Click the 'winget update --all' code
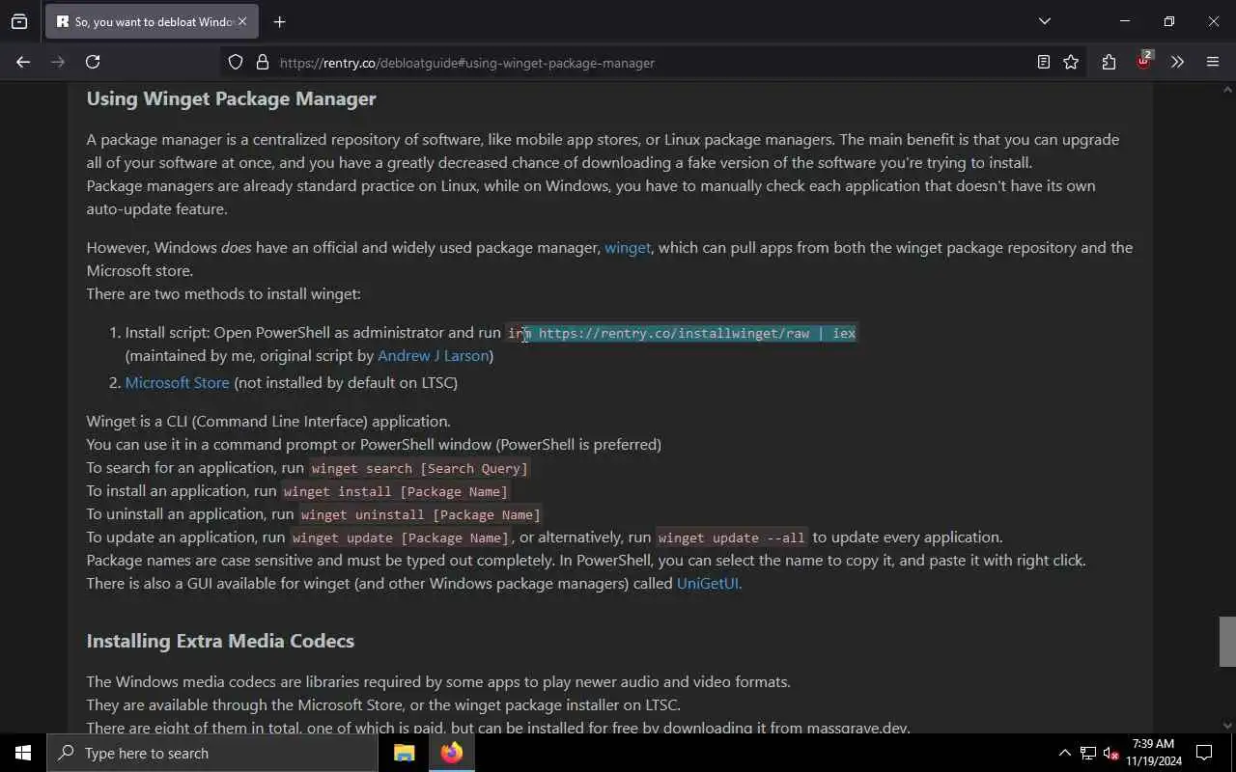Screen dimensions: 1236x772 732,538
